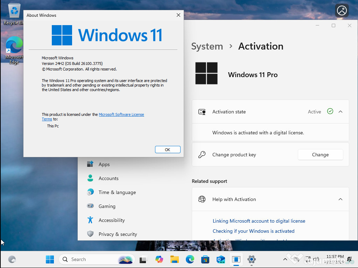Open the Windows Start menu
358x268 pixels.
50,259
